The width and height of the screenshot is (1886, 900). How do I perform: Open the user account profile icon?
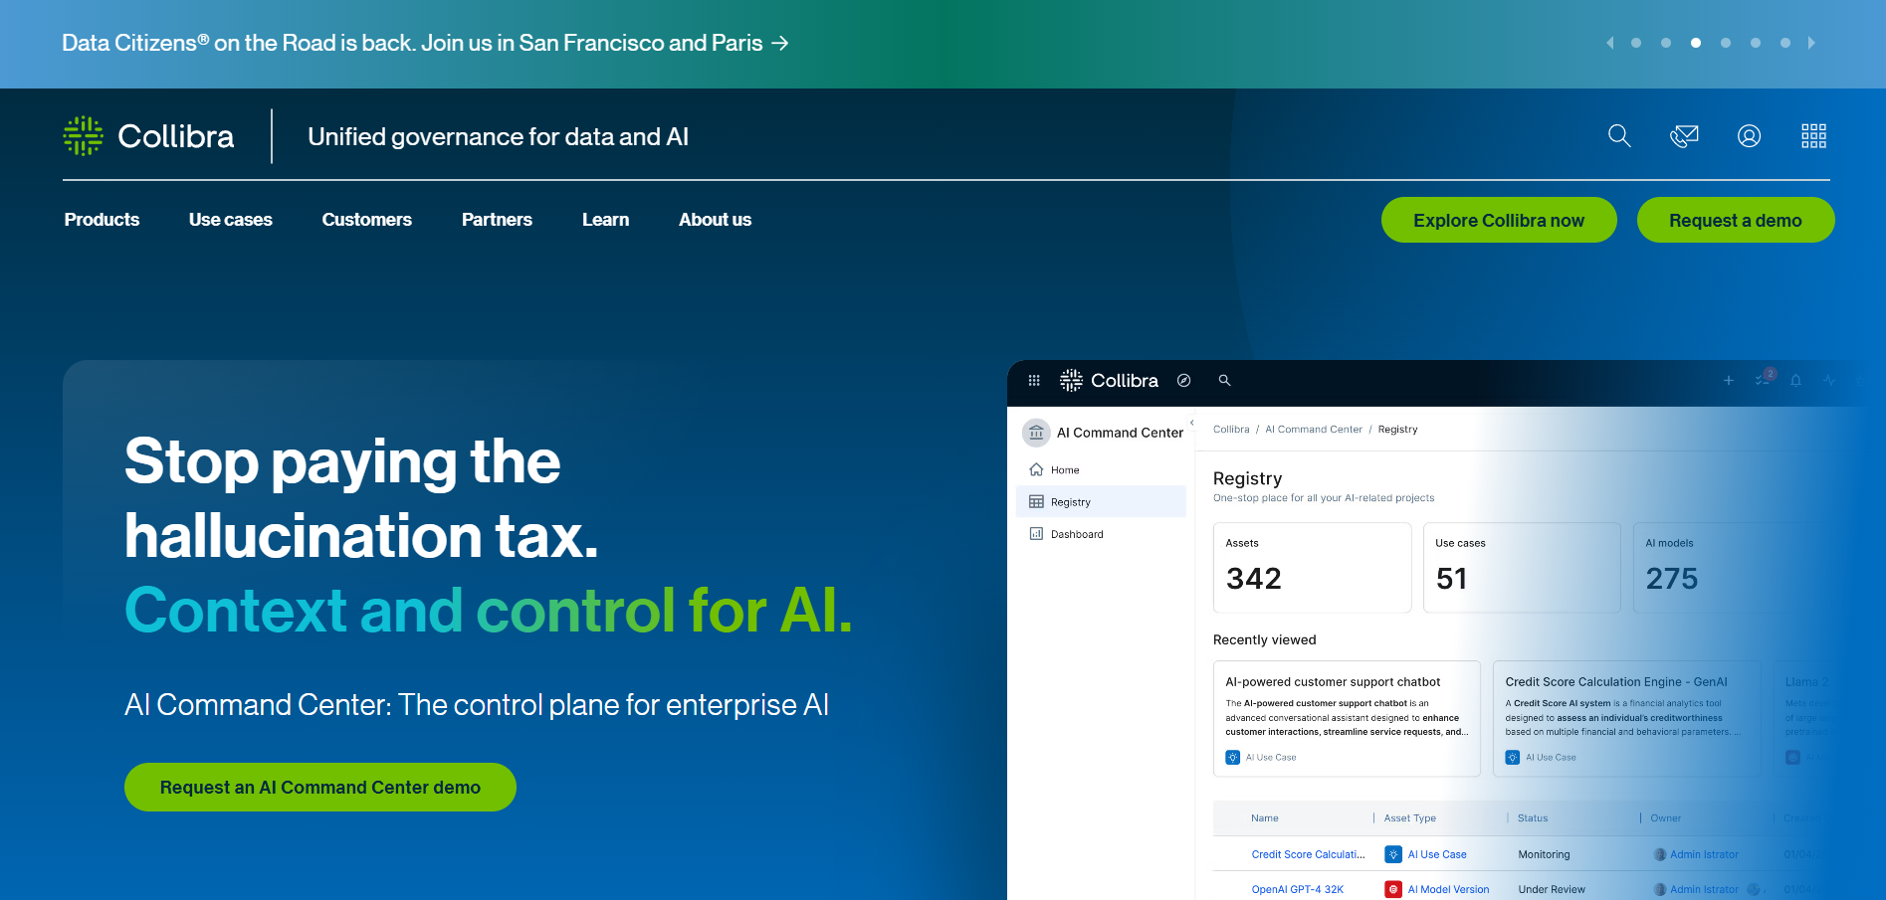click(1749, 136)
